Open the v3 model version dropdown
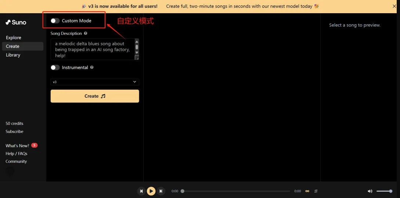 95,82
